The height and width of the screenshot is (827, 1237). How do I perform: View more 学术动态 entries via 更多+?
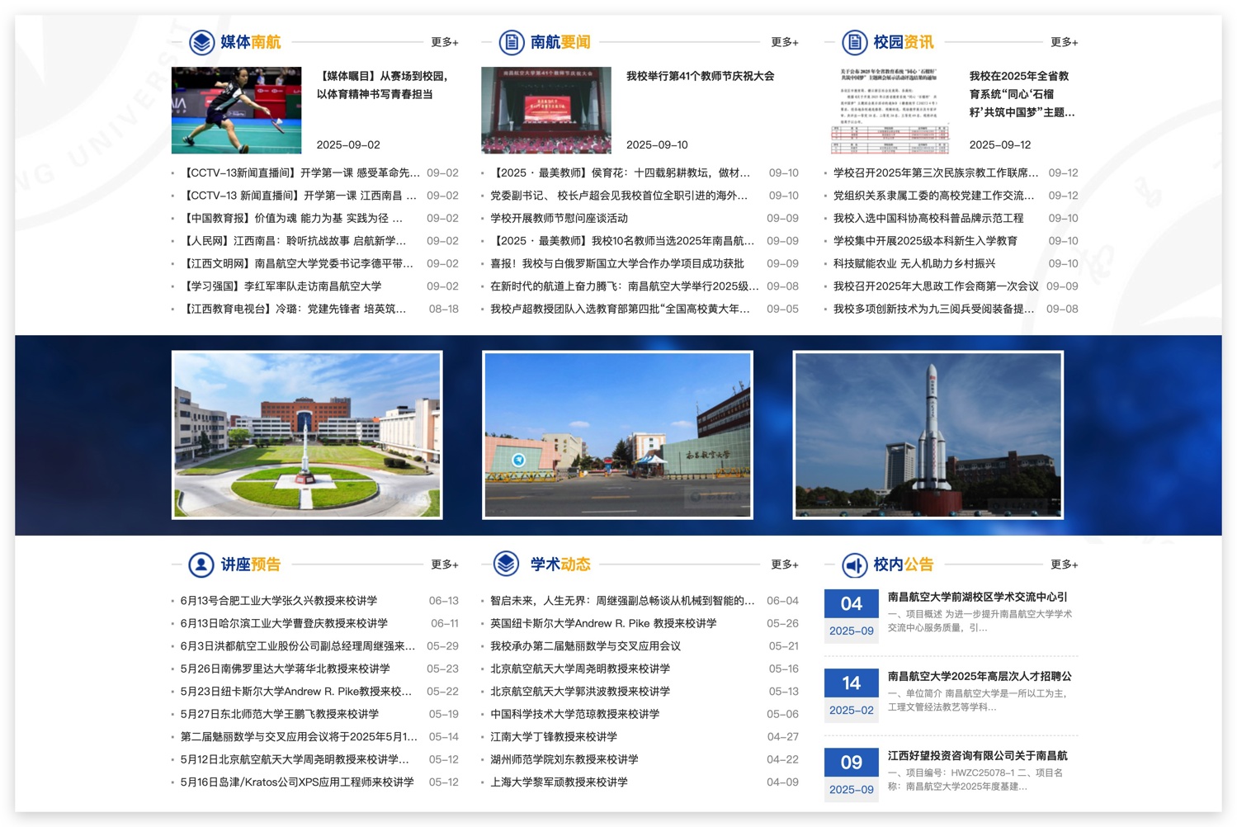tap(784, 565)
